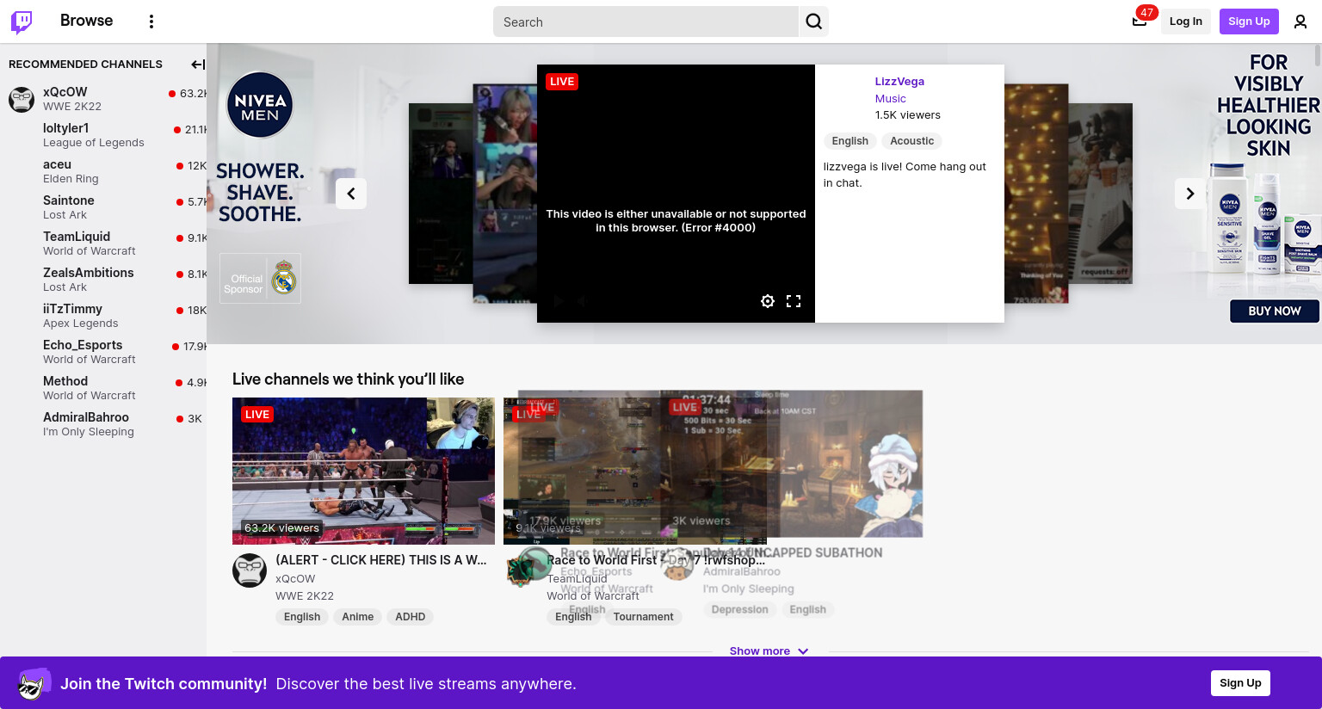Click the Tournament tag
The height and width of the screenshot is (709, 1322).
pyautogui.click(x=643, y=617)
